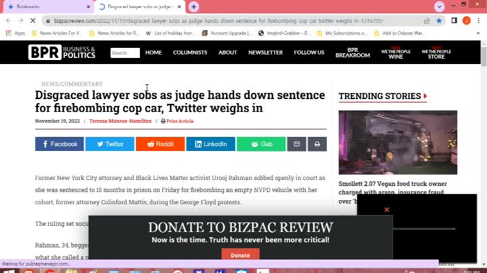Image resolution: width=487 pixels, height=273 pixels.
Task: Open Add to Odysee Wat... bookmark folder
Action: pyautogui.click(x=400, y=33)
